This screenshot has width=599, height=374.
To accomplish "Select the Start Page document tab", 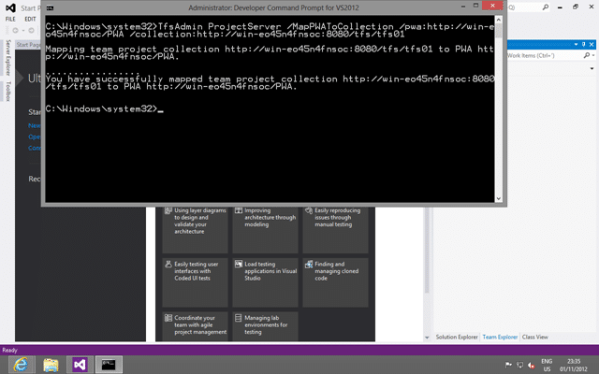I will tap(28, 45).
